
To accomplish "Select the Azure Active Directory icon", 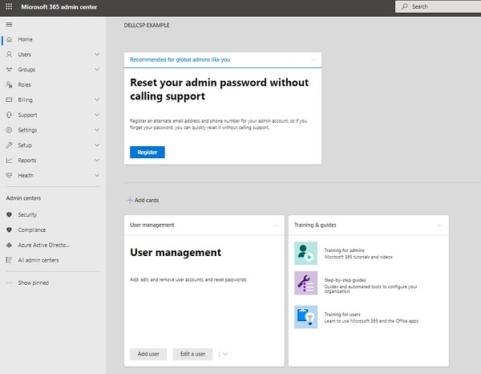I will pyautogui.click(x=10, y=245).
